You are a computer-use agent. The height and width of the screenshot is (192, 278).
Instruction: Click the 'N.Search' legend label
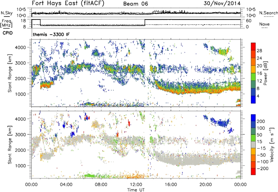pos(268,13)
